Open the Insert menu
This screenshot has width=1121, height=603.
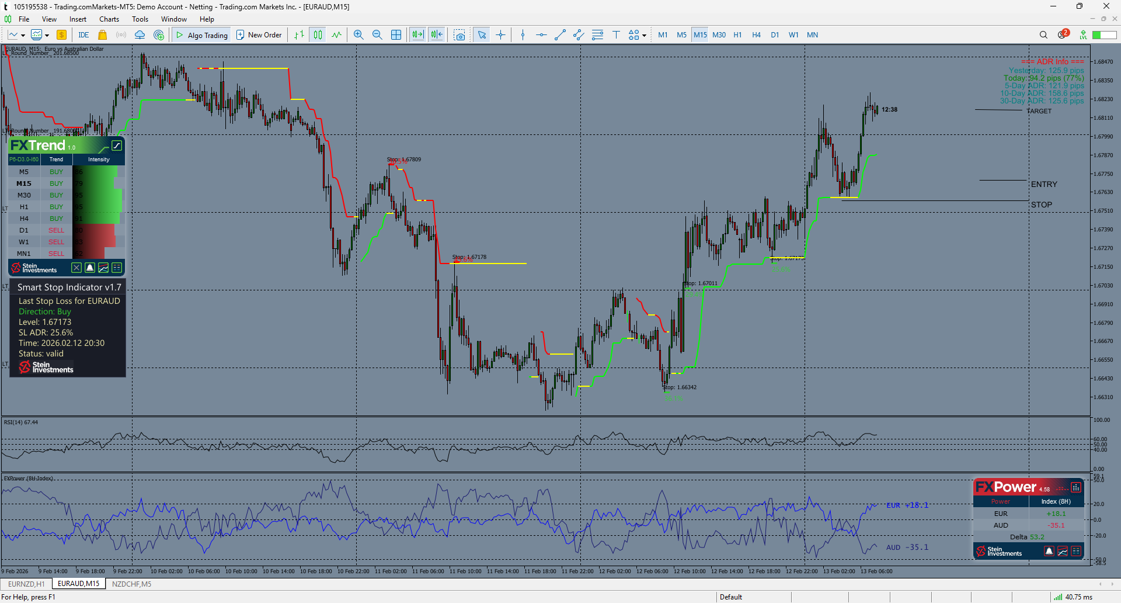pos(78,19)
